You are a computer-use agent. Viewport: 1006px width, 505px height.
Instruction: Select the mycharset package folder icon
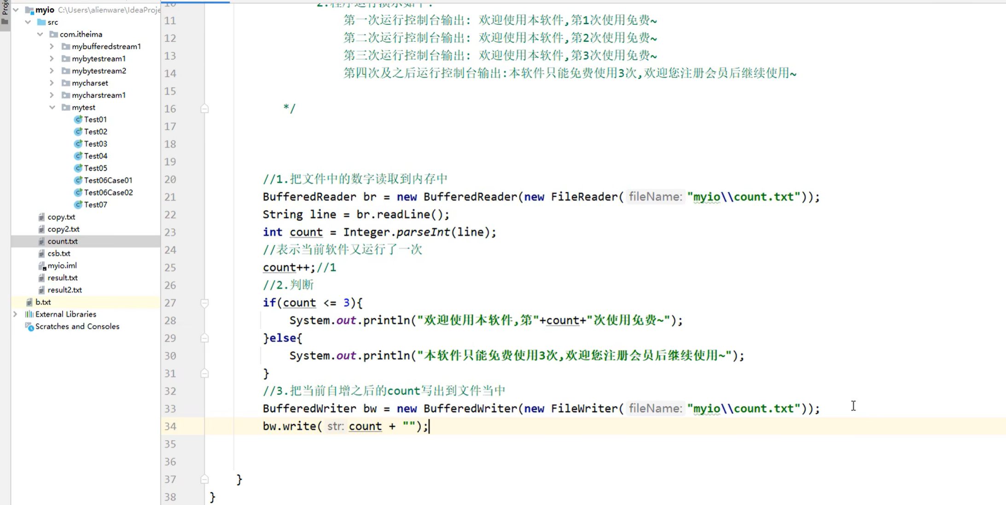click(x=66, y=83)
